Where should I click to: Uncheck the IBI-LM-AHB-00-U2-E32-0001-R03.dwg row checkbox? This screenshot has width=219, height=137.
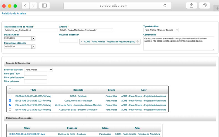(10, 105)
